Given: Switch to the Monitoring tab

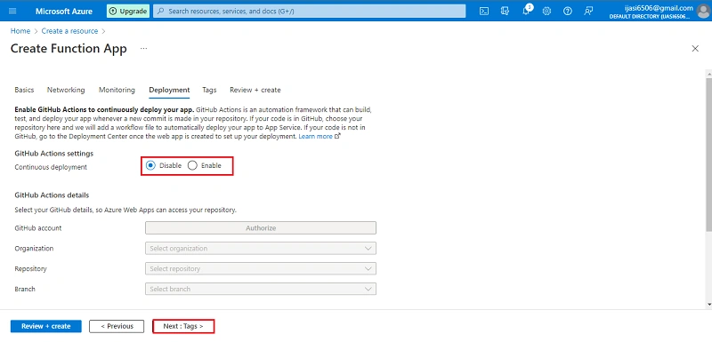Looking at the screenshot, I should [x=117, y=90].
